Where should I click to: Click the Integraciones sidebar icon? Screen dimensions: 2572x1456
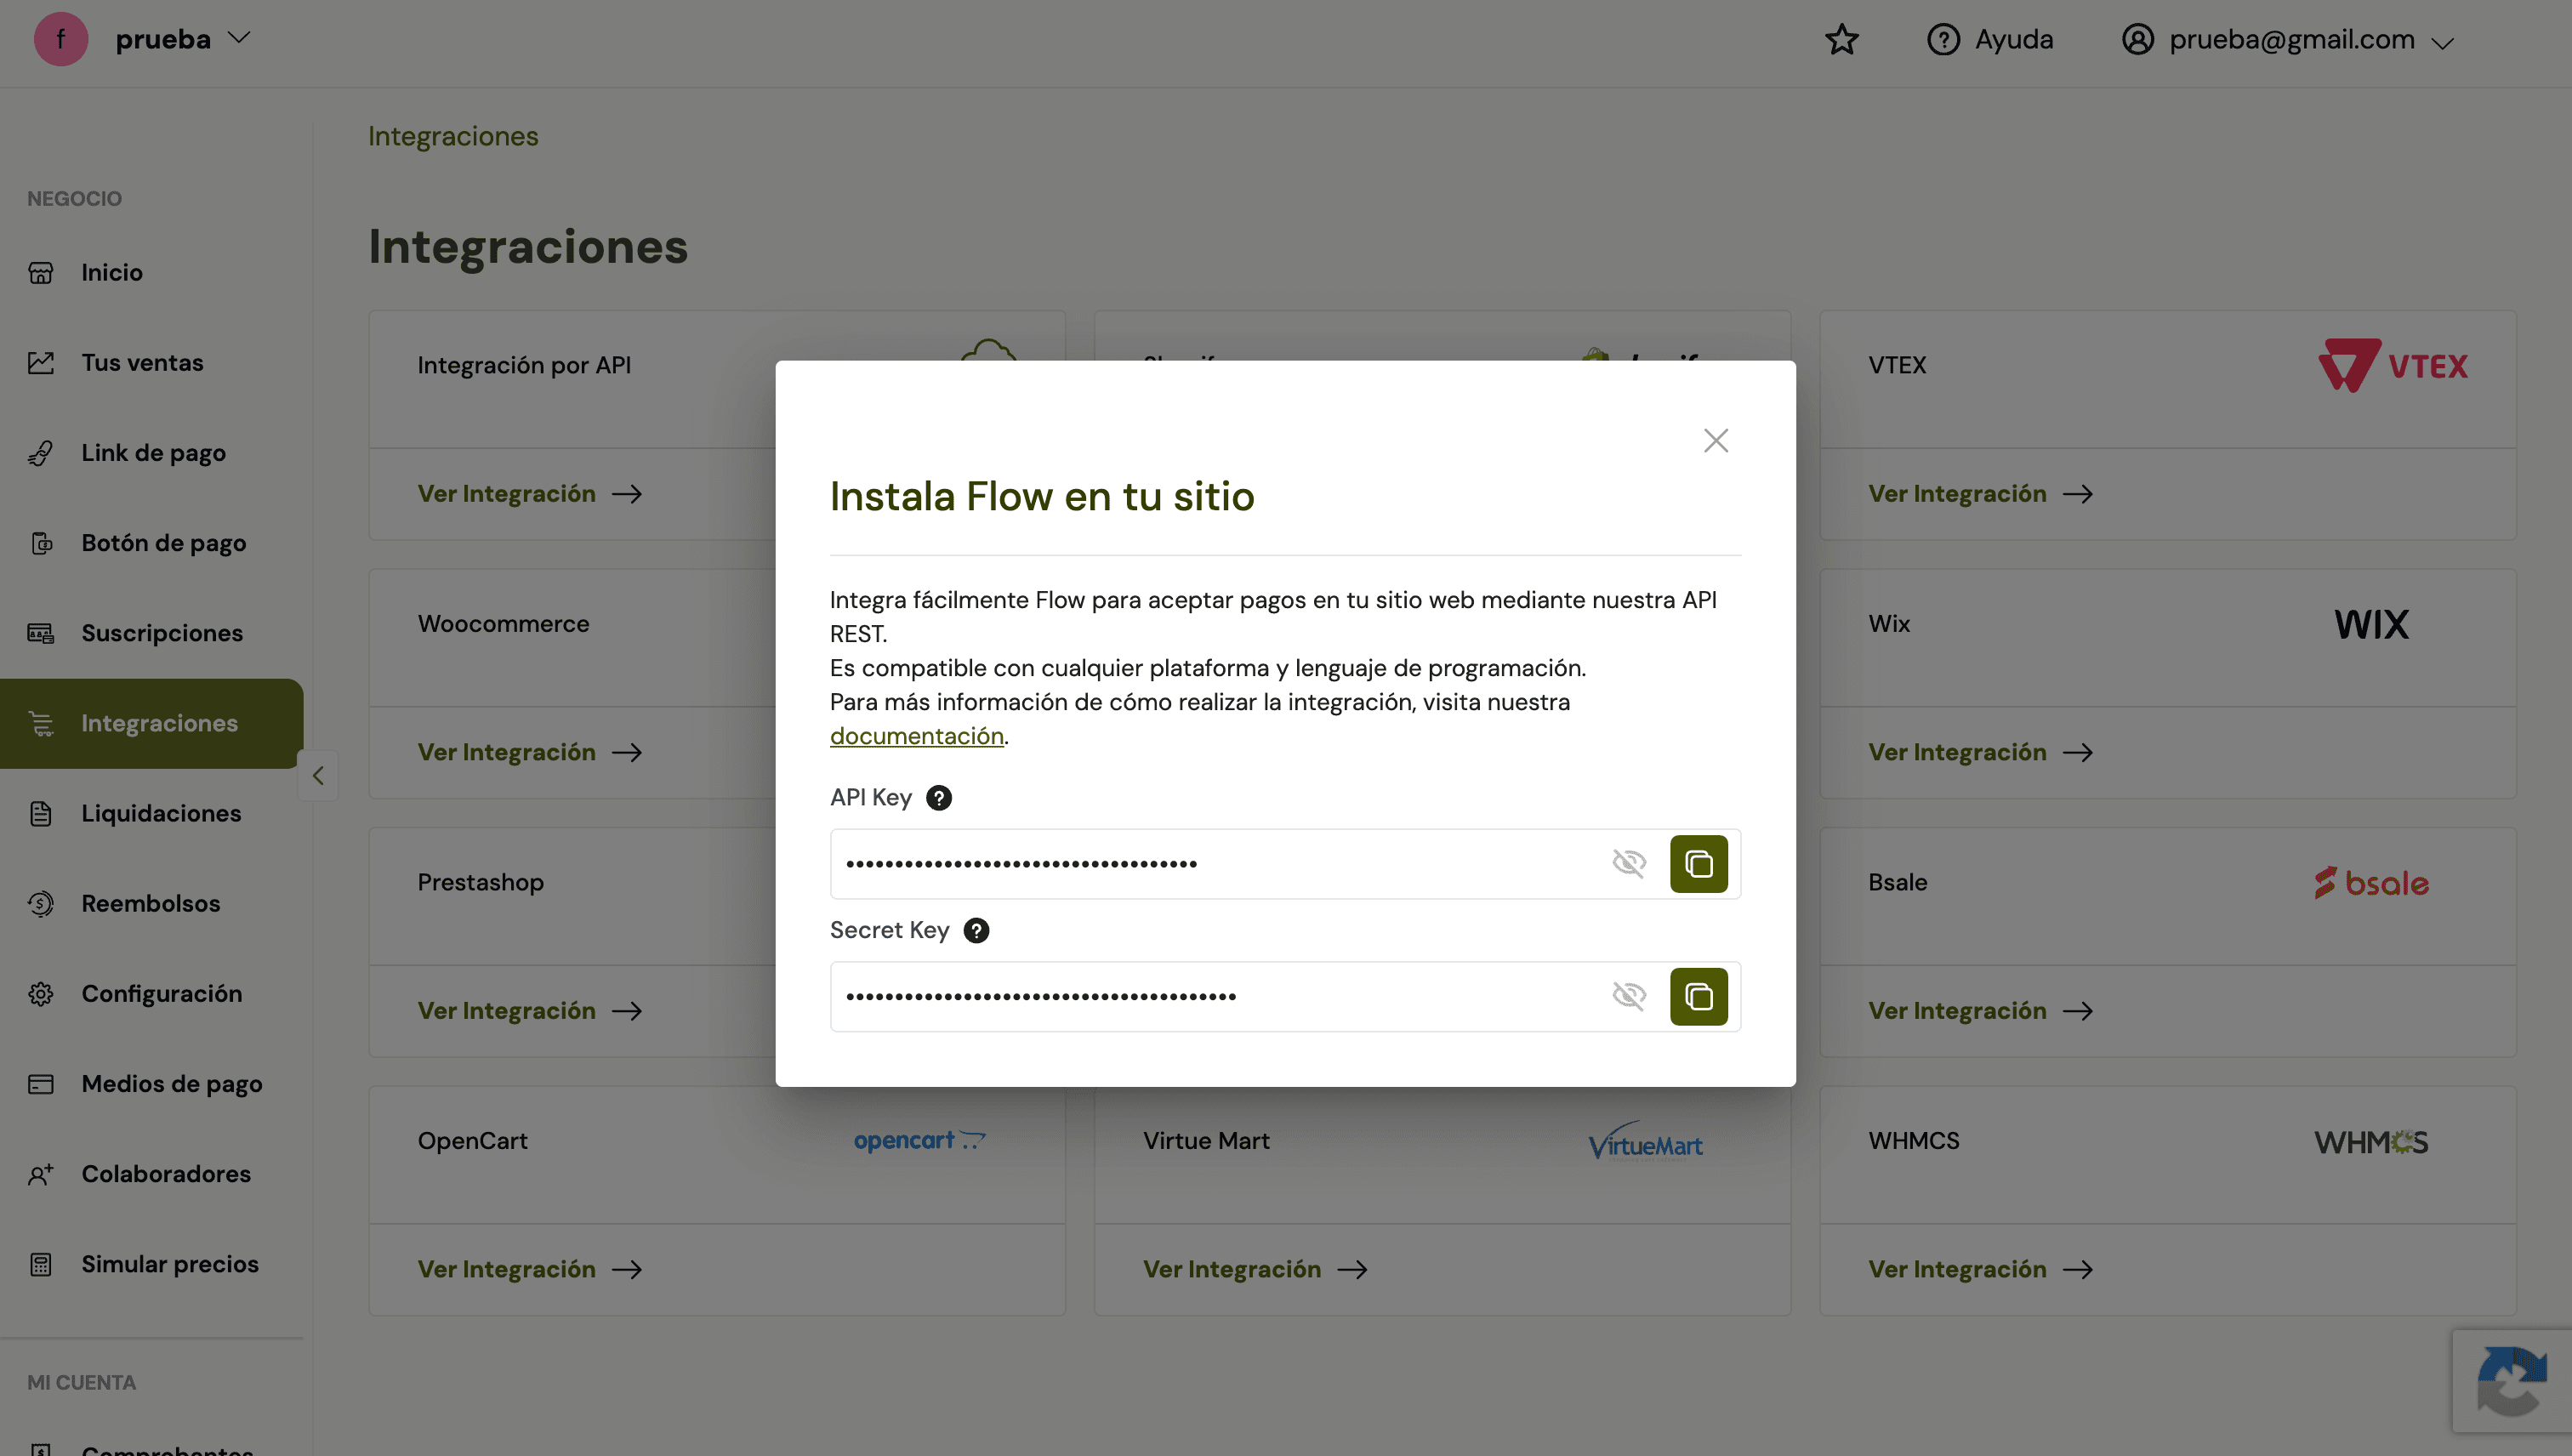click(x=41, y=723)
